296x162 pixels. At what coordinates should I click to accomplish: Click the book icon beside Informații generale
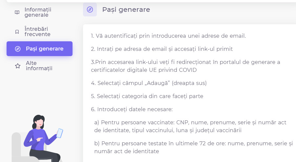pos(17,12)
